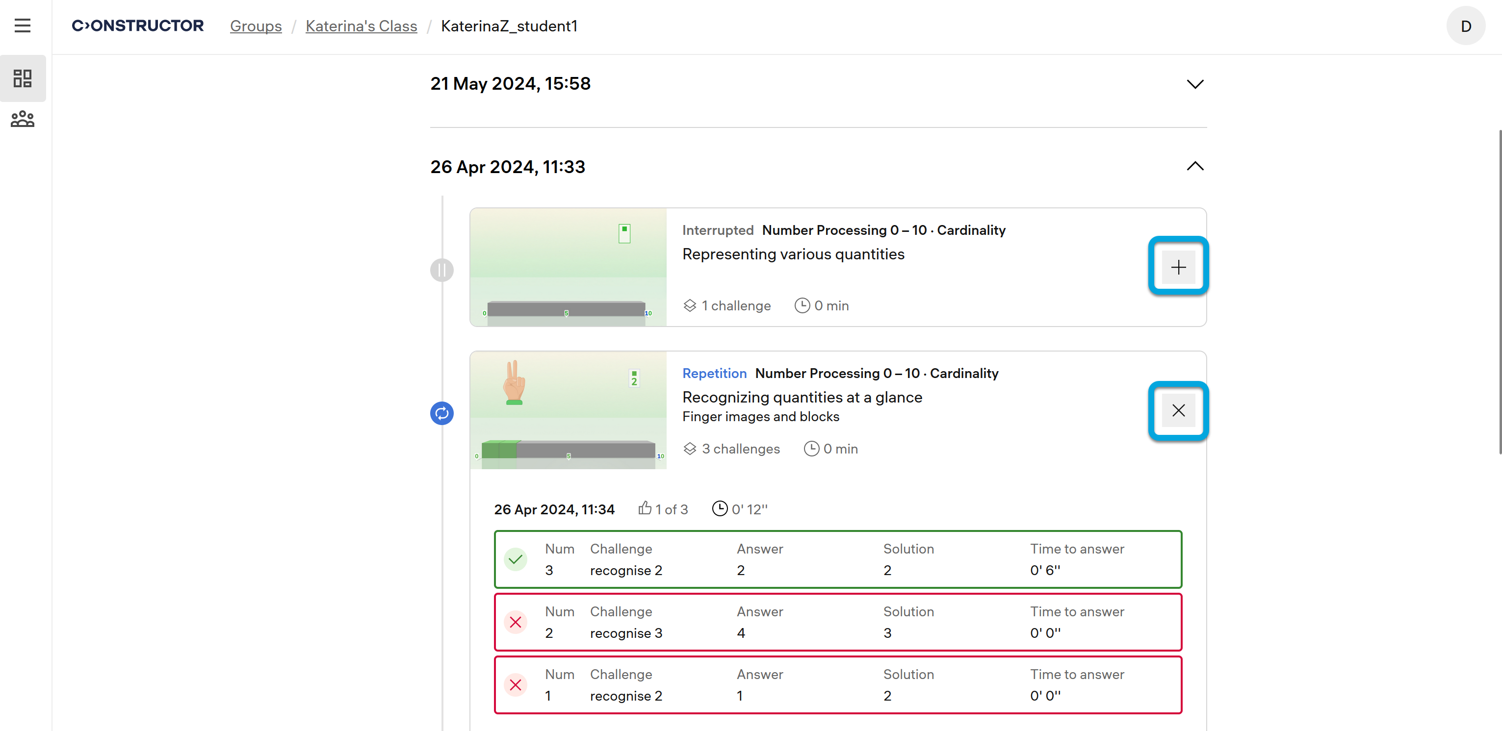This screenshot has height=731, width=1502.
Task: Open the dashboard grid sidebar icon
Action: (x=22, y=78)
